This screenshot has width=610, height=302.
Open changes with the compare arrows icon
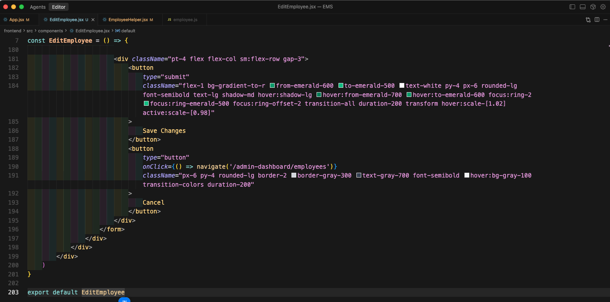[x=588, y=20]
